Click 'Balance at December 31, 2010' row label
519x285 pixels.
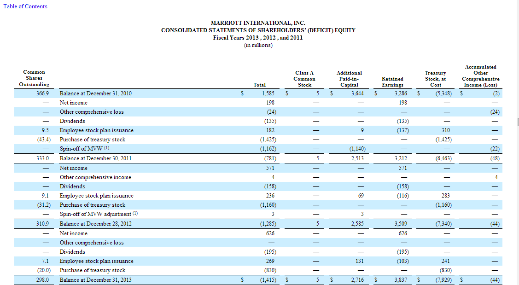point(96,93)
